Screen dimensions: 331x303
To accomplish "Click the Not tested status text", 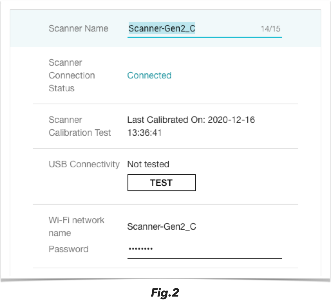I will 148,164.
